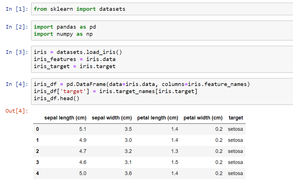Click the 4.7 sepal length value
The width and height of the screenshot is (293, 183).
tap(83, 151)
